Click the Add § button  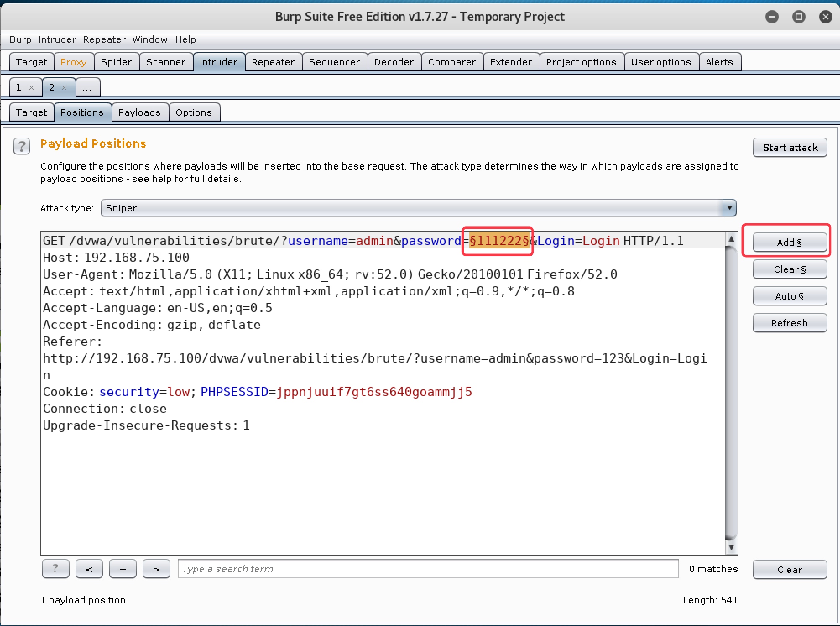click(x=789, y=243)
